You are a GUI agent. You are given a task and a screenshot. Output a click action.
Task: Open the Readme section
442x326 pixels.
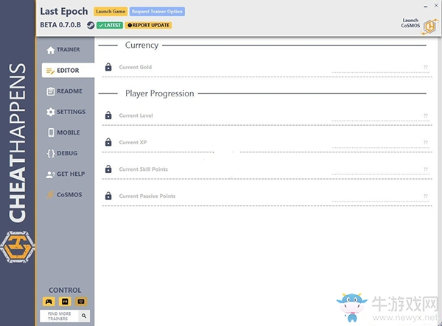pyautogui.click(x=65, y=91)
